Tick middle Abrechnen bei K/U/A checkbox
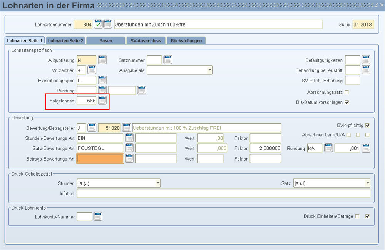 (358, 135)
